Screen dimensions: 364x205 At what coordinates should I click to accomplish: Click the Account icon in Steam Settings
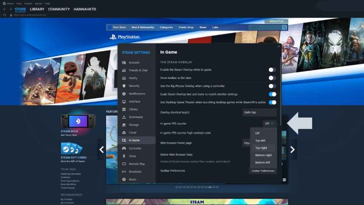(x=124, y=63)
